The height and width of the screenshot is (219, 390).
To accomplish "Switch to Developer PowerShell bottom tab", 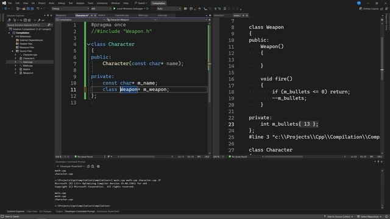I will coord(108,212).
